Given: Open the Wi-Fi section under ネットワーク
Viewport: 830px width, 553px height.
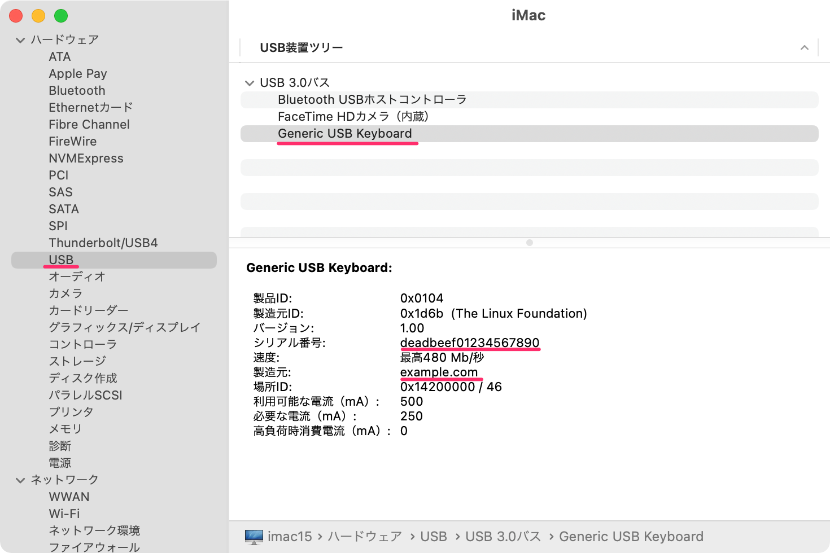Looking at the screenshot, I should 64,513.
